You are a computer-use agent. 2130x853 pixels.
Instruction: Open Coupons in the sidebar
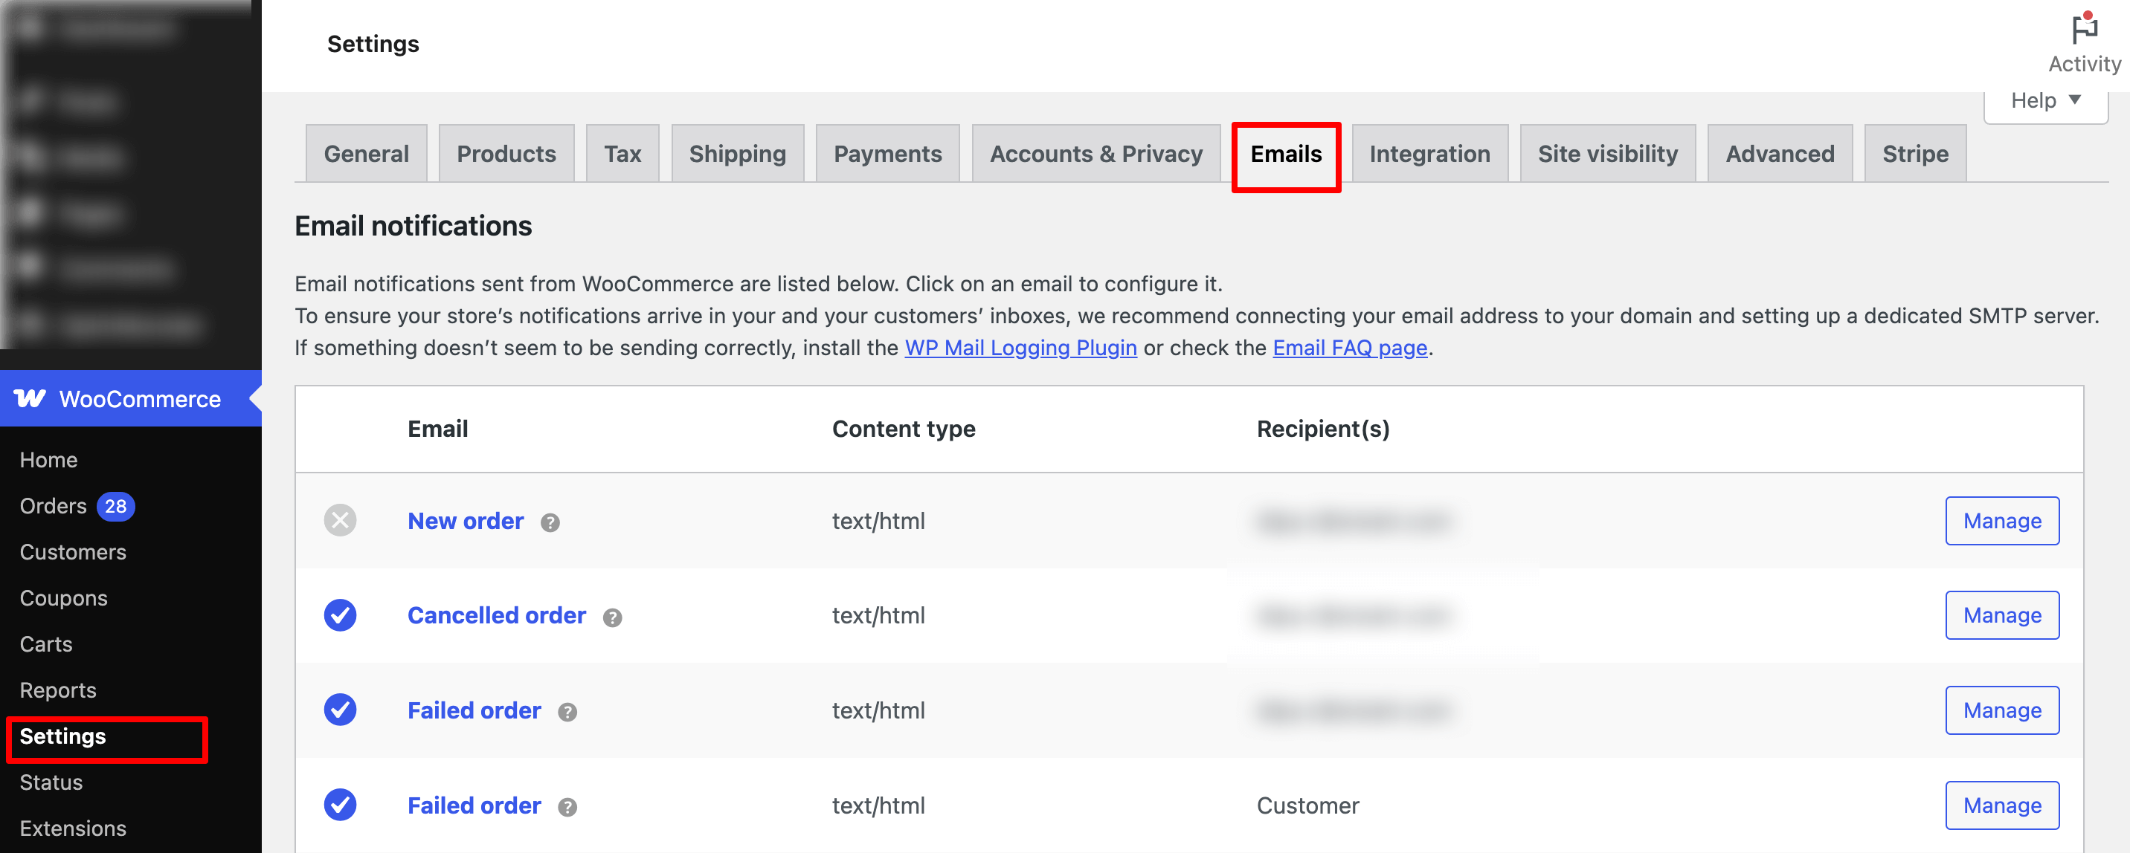(x=64, y=599)
